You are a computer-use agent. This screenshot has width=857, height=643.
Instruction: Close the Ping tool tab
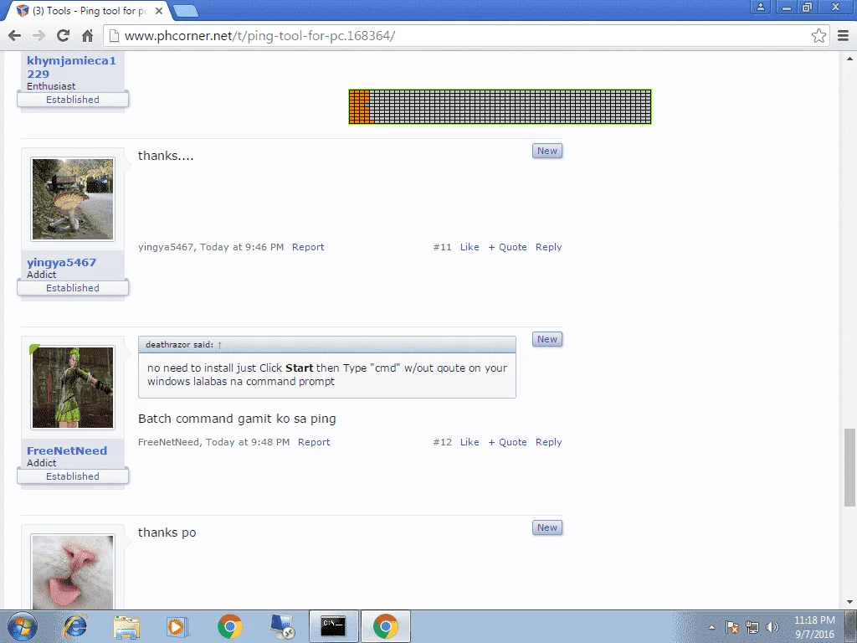pyautogui.click(x=158, y=11)
